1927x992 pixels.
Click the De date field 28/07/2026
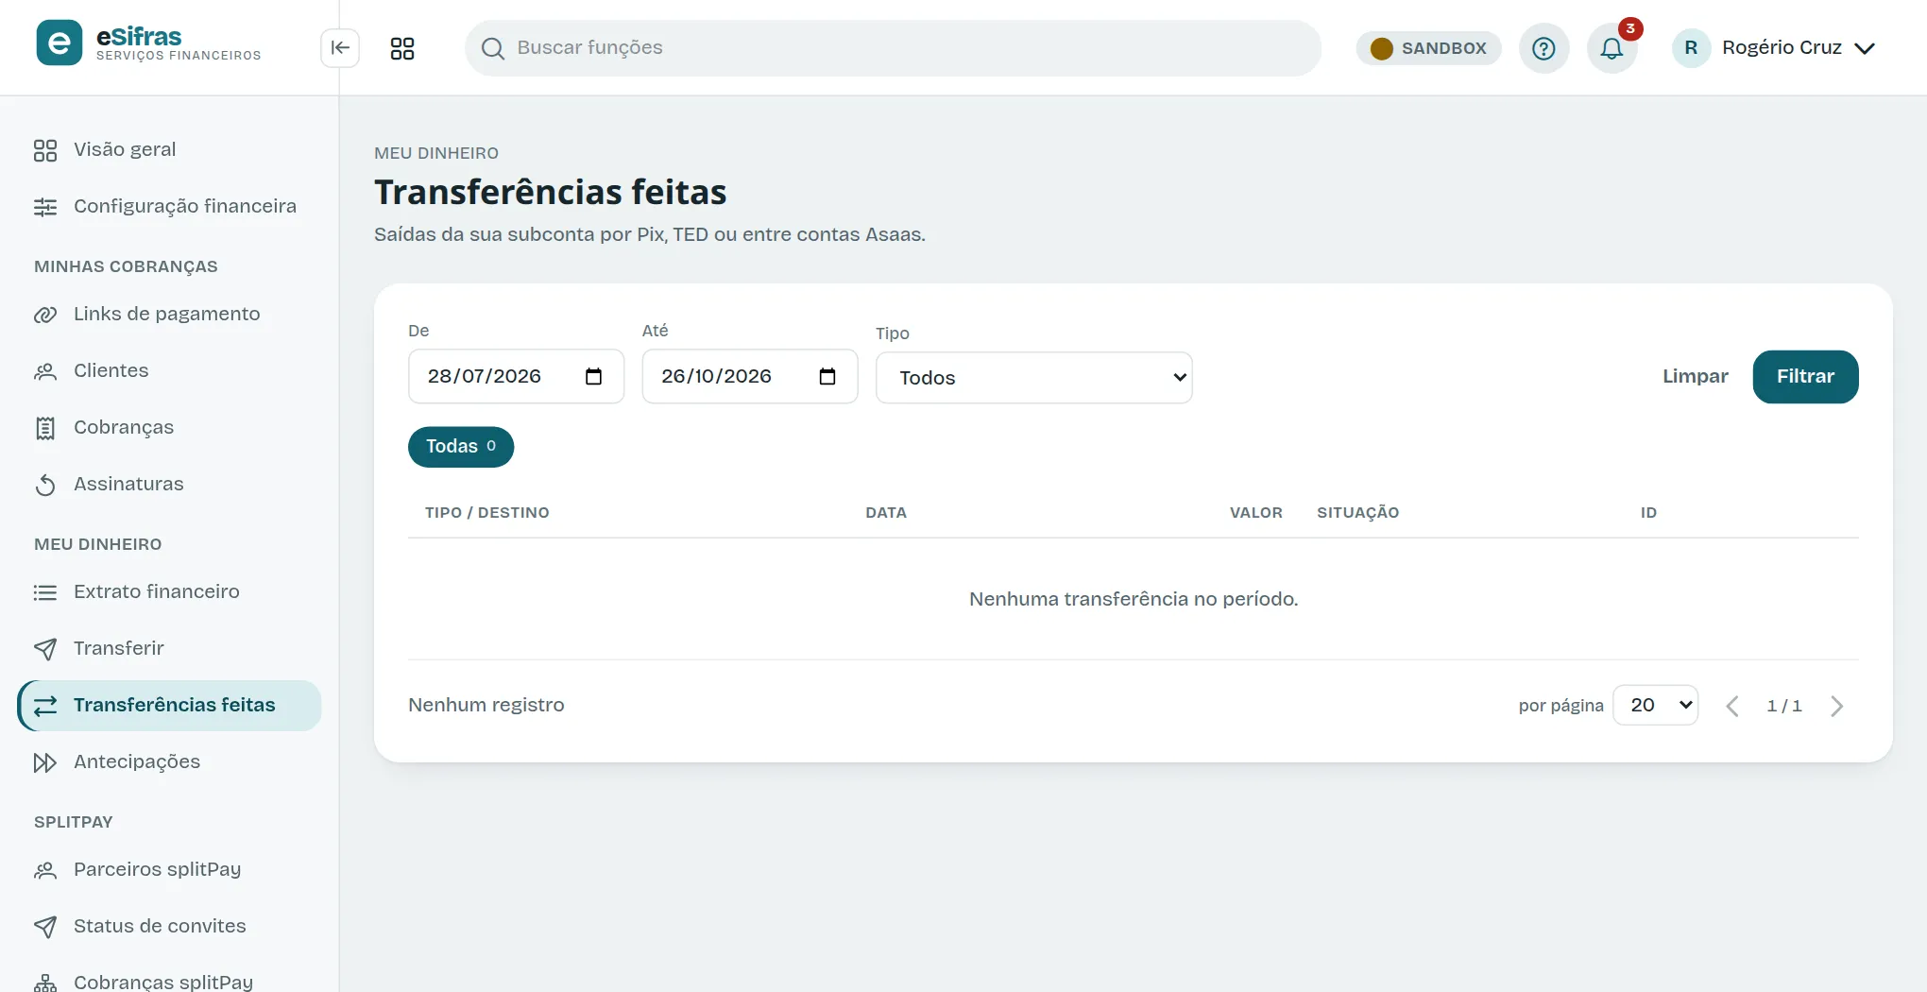[516, 377]
